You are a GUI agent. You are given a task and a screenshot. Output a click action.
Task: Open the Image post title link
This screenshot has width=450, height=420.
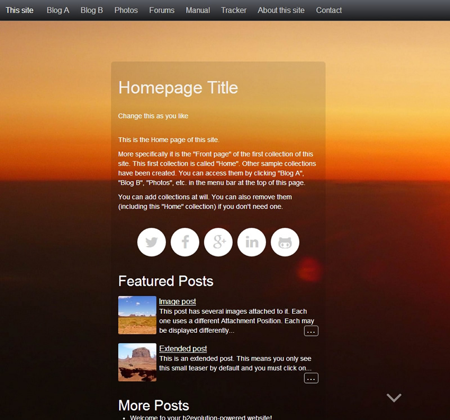(x=178, y=301)
